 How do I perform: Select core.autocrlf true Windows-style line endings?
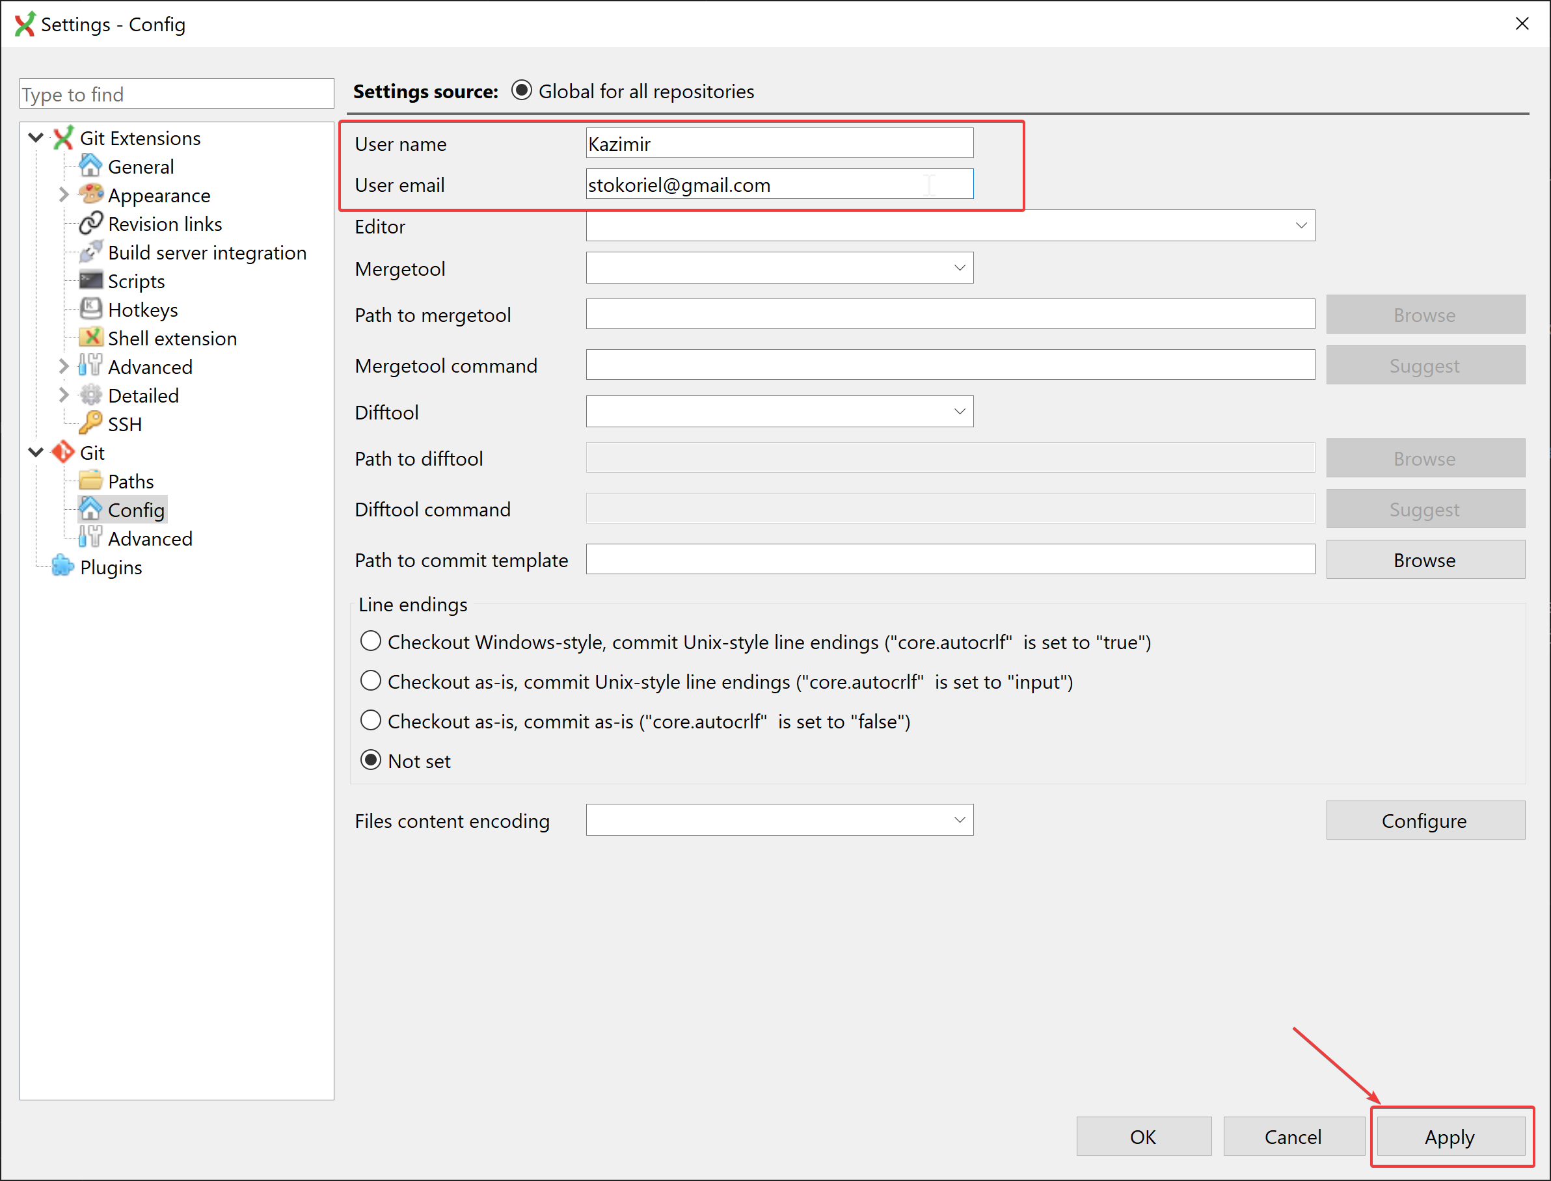coord(371,641)
